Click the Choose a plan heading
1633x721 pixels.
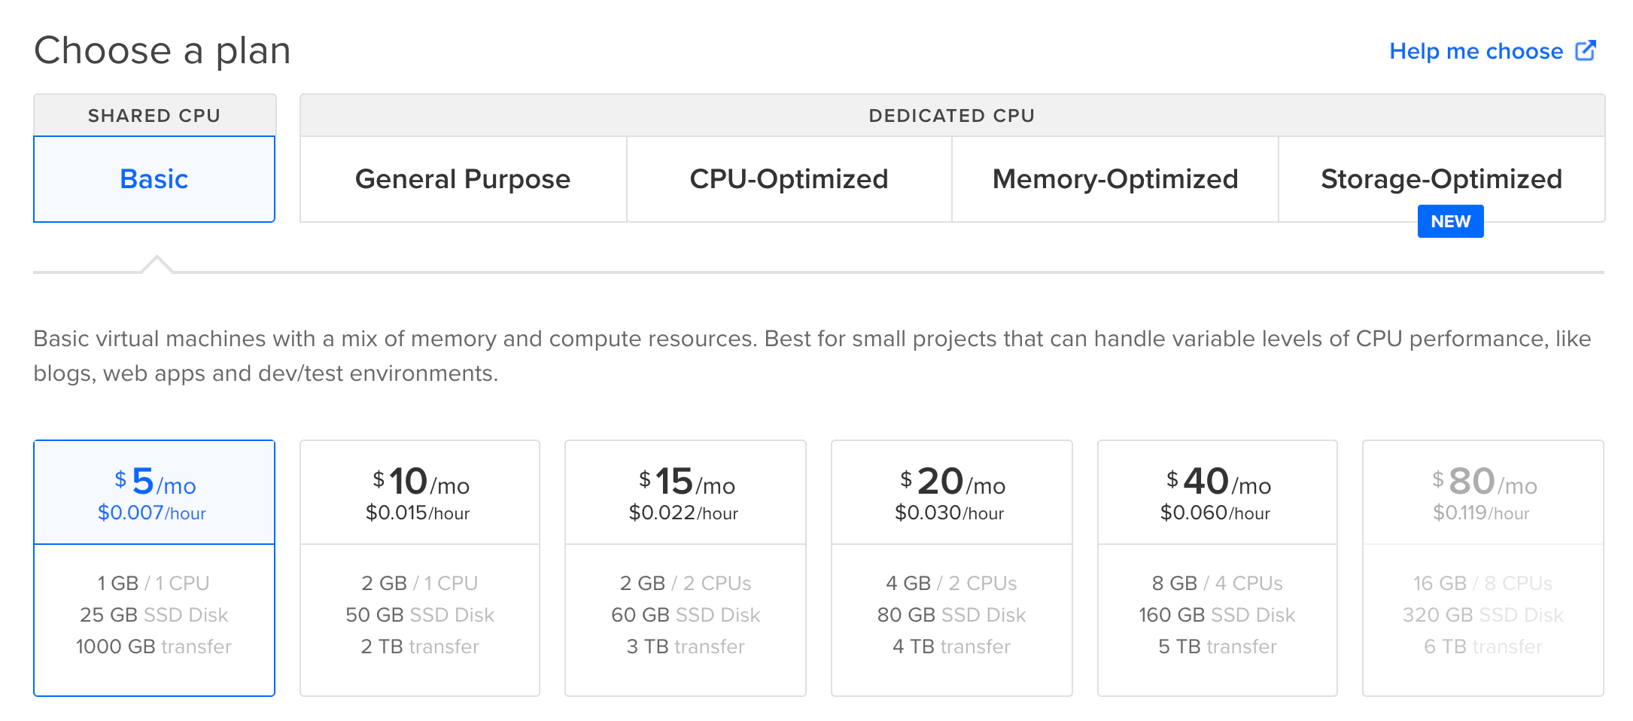(163, 51)
